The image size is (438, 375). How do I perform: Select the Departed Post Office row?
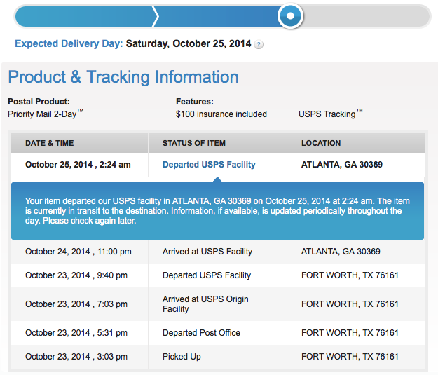click(218, 333)
